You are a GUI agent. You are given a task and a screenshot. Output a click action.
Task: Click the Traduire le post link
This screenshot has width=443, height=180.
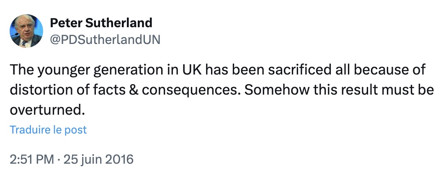tap(48, 130)
